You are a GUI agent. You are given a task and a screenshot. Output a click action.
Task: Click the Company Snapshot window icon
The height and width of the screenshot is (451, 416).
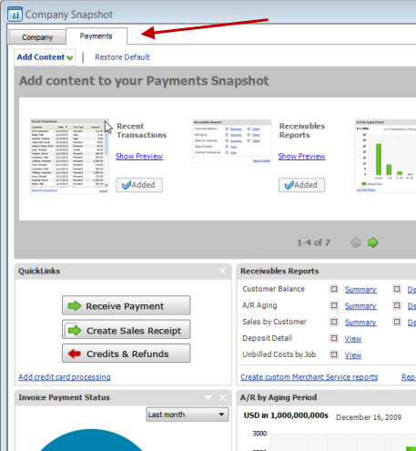click(15, 15)
